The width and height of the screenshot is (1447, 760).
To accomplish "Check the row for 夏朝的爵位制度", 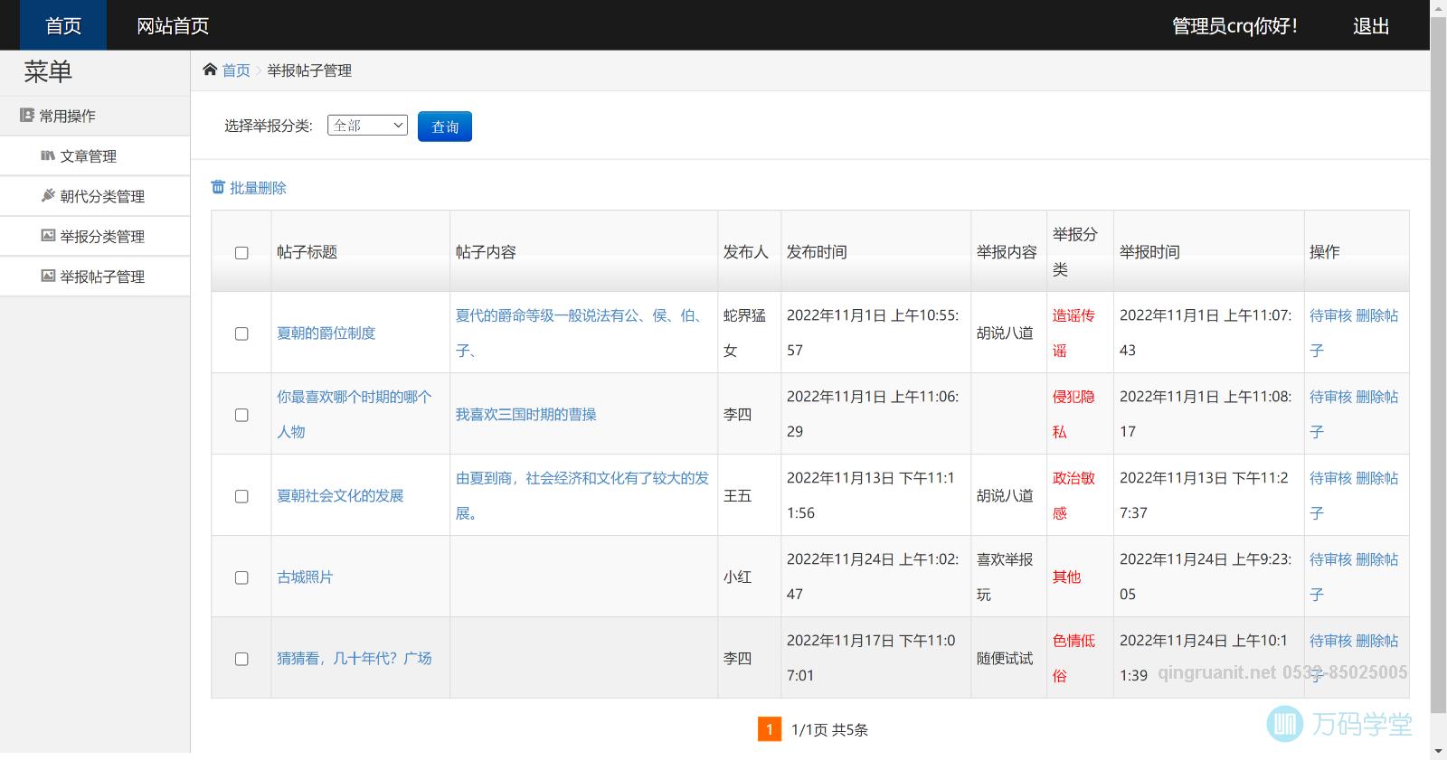I will tap(241, 333).
